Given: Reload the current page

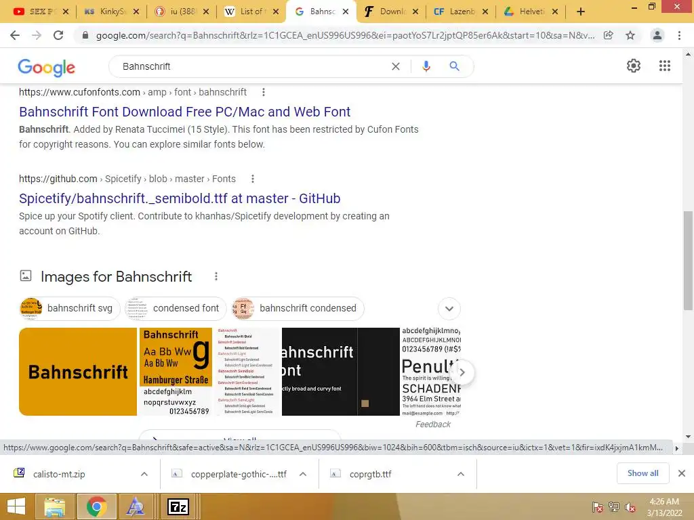Looking at the screenshot, I should 58,35.
